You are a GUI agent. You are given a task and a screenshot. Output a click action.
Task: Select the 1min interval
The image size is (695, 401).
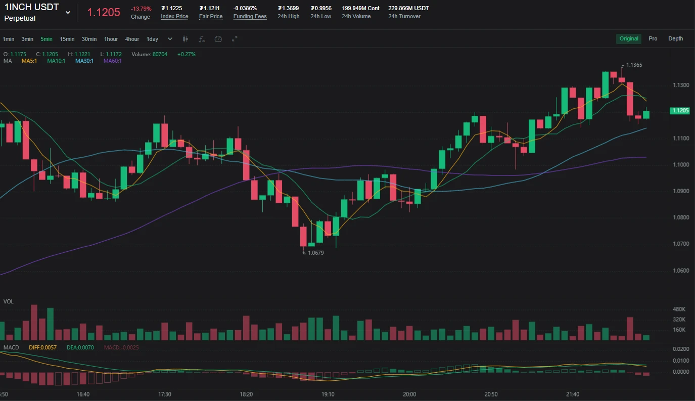[9, 39]
